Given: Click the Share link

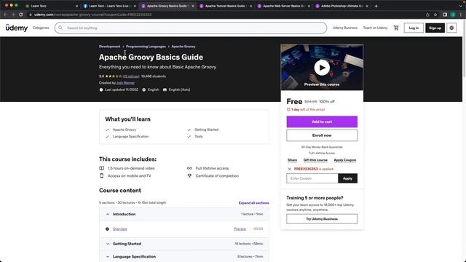Looking at the screenshot, I should pos(292,160).
